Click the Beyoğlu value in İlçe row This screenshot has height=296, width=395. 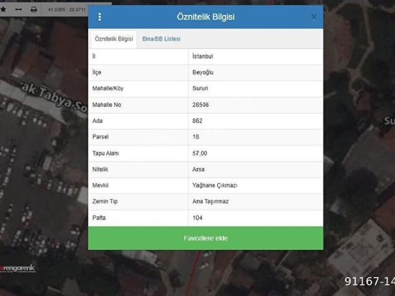pyautogui.click(x=203, y=73)
